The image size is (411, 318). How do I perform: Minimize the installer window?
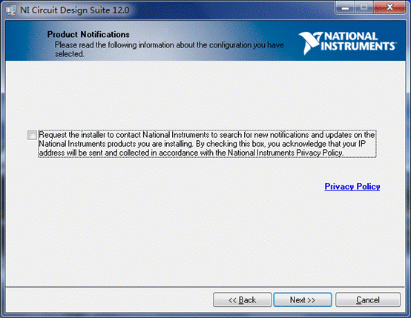pos(345,8)
